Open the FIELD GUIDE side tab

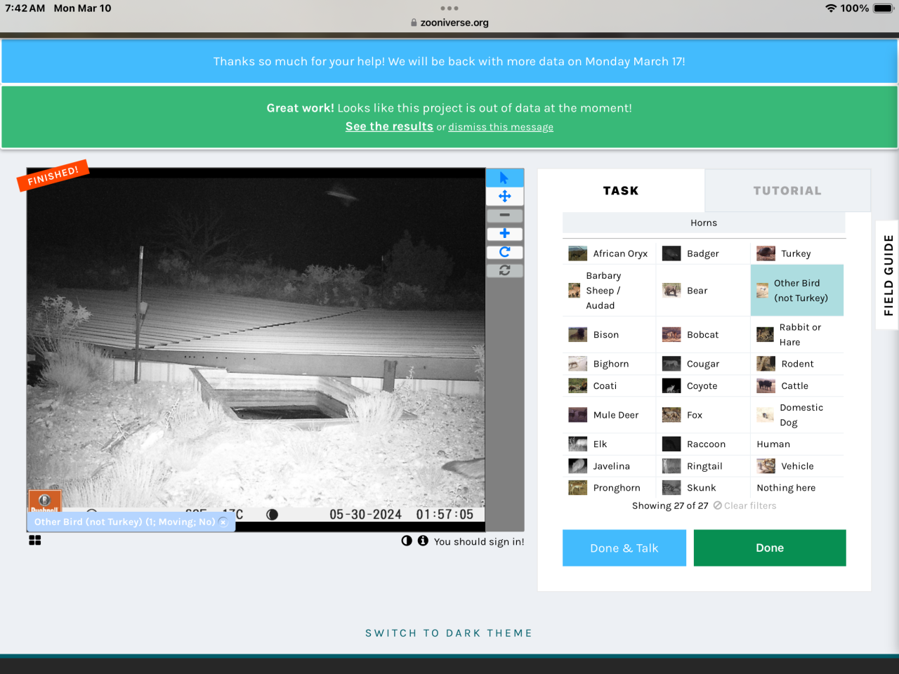pyautogui.click(x=888, y=275)
